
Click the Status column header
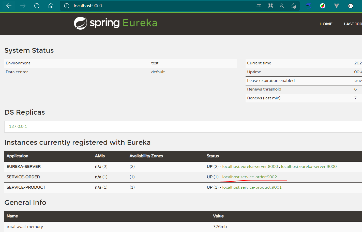click(x=213, y=156)
